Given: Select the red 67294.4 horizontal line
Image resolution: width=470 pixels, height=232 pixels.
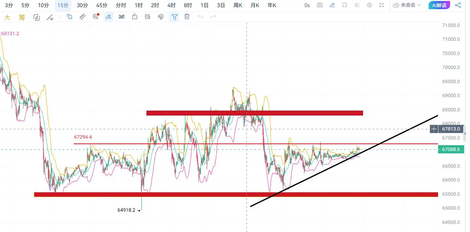Looking at the screenshot, I should pos(256,144).
